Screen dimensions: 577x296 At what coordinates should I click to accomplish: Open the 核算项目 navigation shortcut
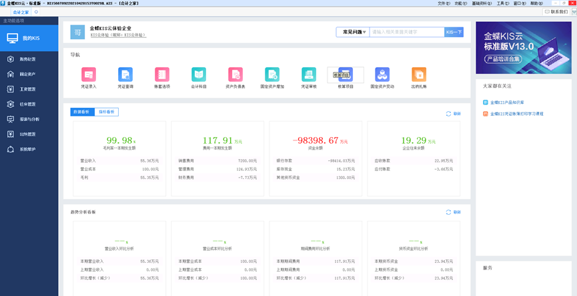(x=346, y=78)
